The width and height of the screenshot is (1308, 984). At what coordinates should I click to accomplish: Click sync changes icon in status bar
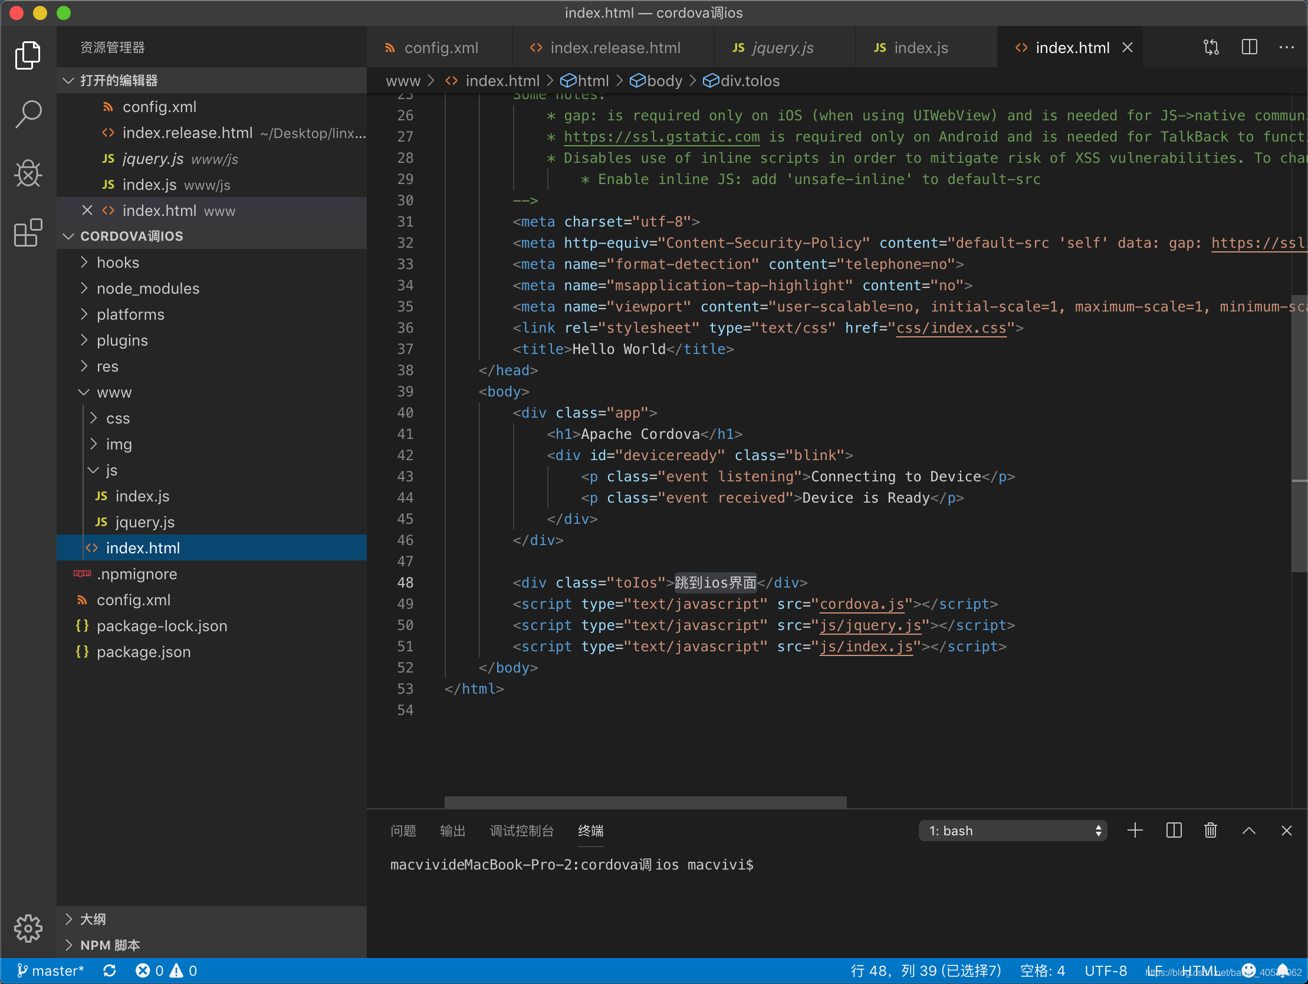[110, 971]
